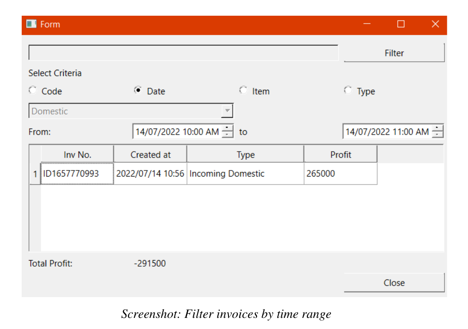Decrease the From date-time with down arrow
The image size is (468, 329).
click(228, 135)
